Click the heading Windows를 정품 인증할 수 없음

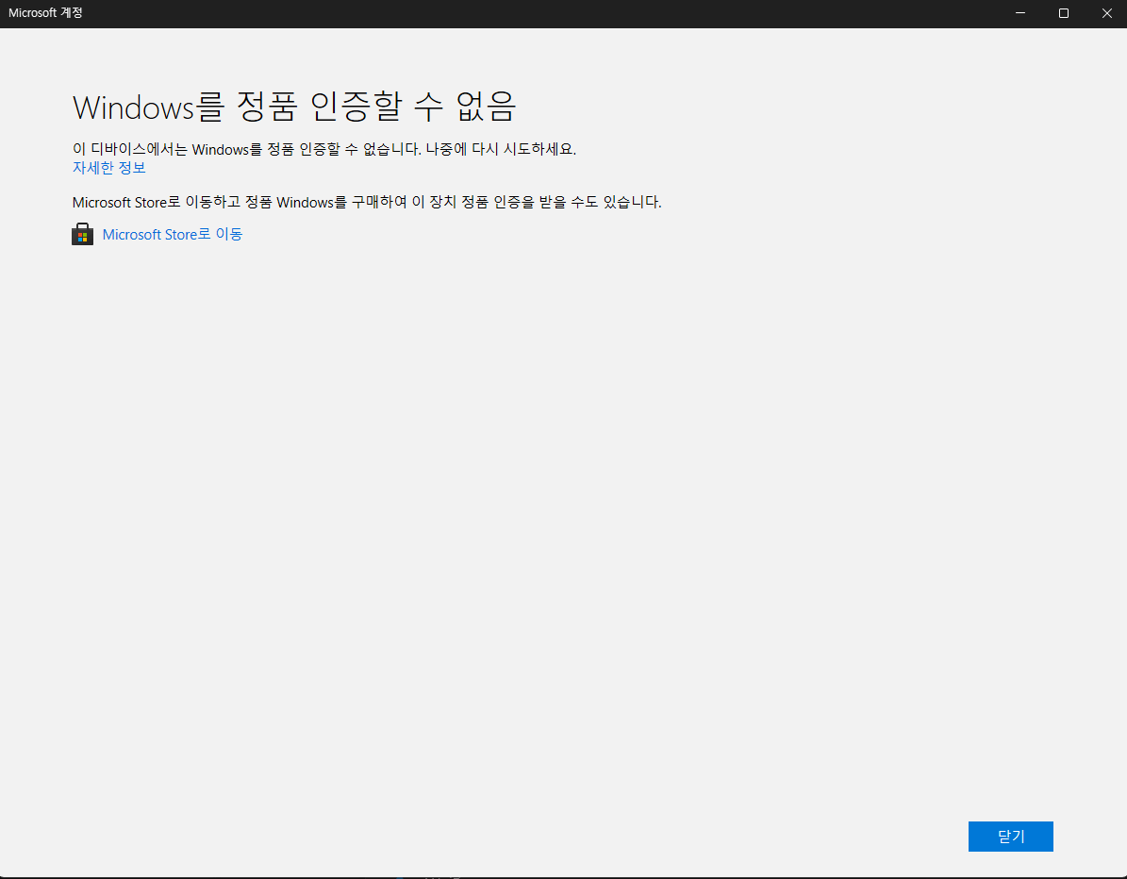[294, 108]
